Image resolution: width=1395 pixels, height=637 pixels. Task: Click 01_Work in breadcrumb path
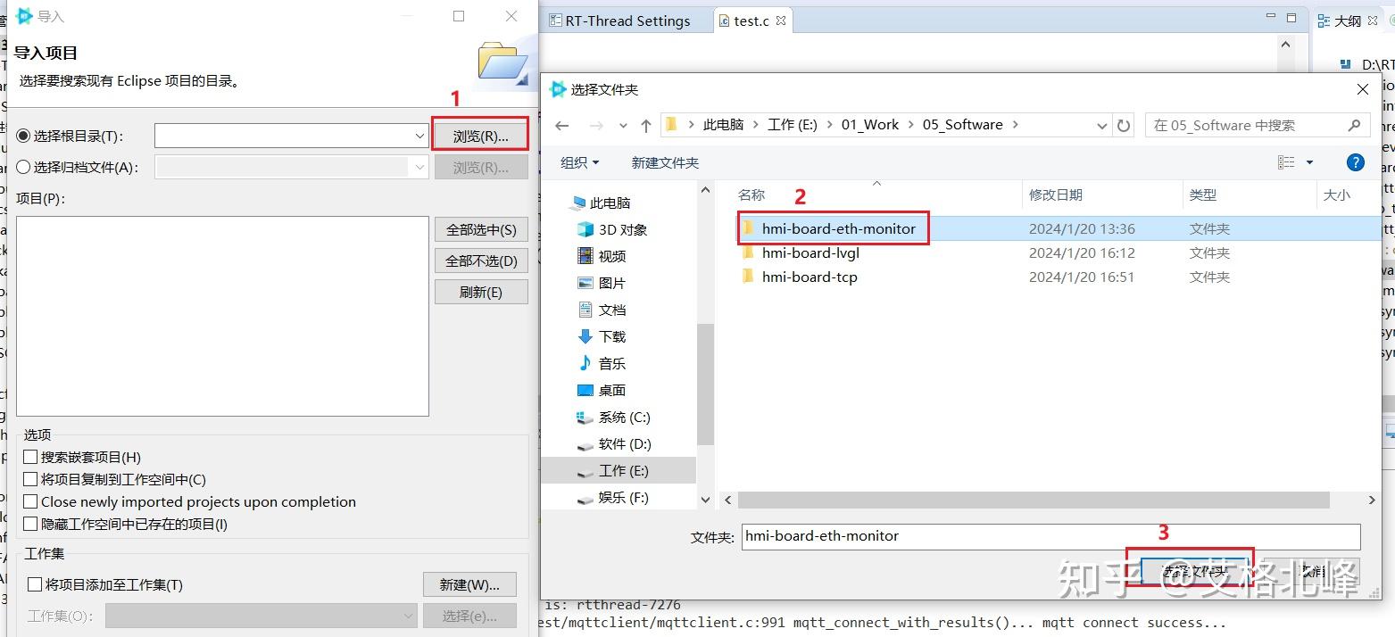pyautogui.click(x=869, y=125)
